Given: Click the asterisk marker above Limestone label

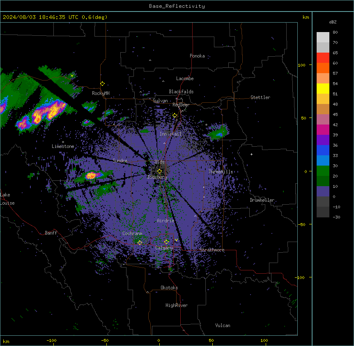Looking at the screenshot, I should [63, 142].
